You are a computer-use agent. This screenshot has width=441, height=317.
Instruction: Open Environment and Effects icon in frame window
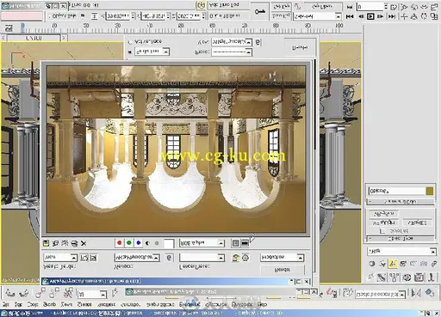pyautogui.click(x=245, y=258)
